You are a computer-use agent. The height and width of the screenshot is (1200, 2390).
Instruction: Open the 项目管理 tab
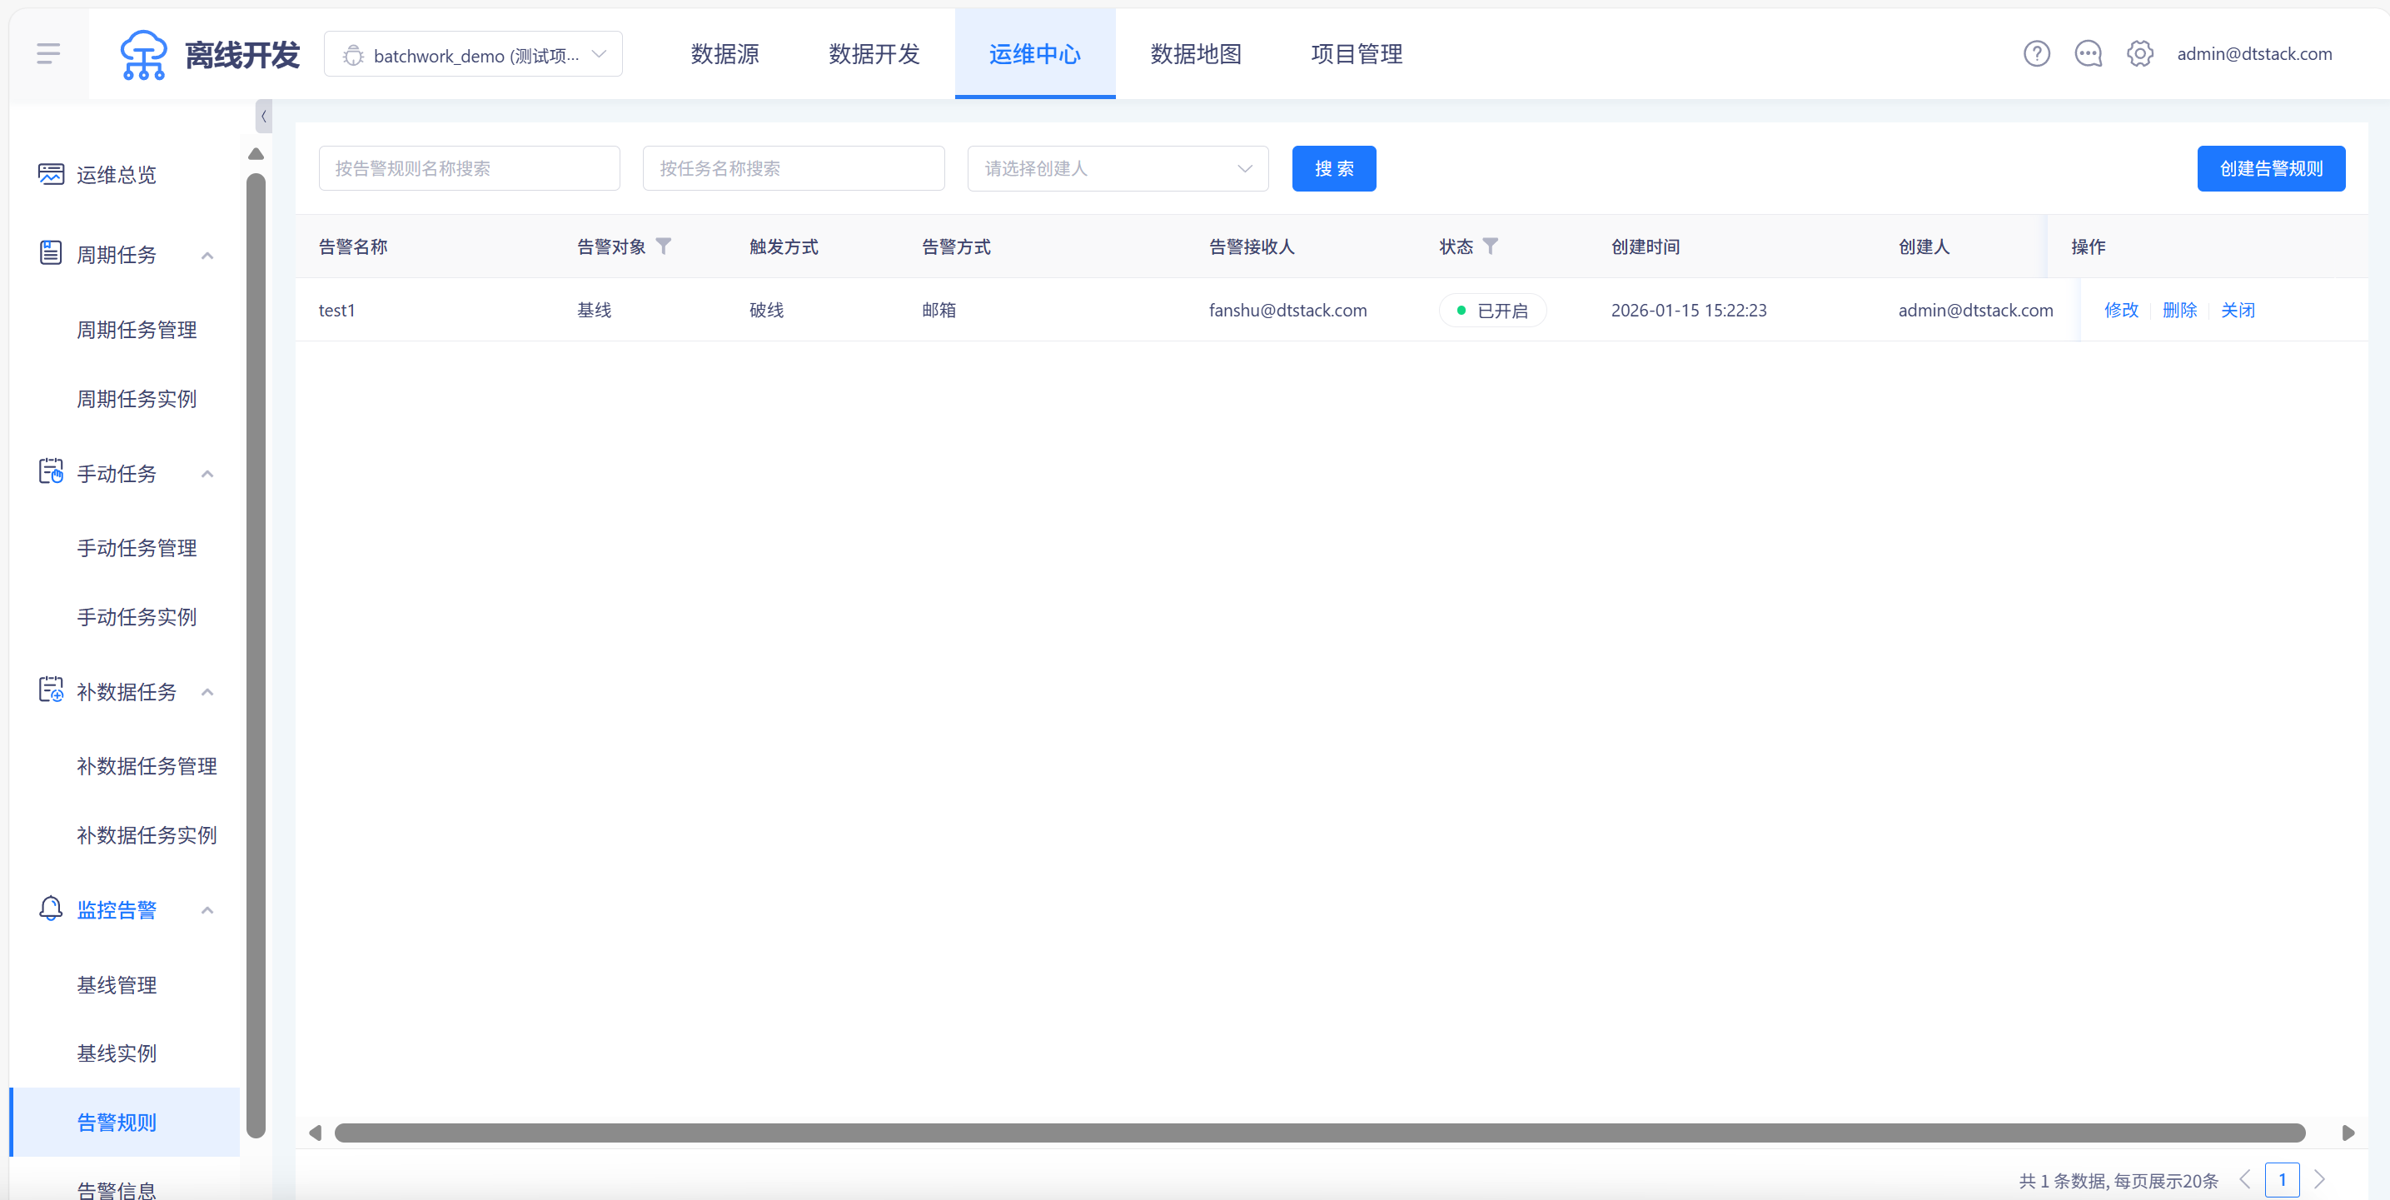(x=1357, y=54)
